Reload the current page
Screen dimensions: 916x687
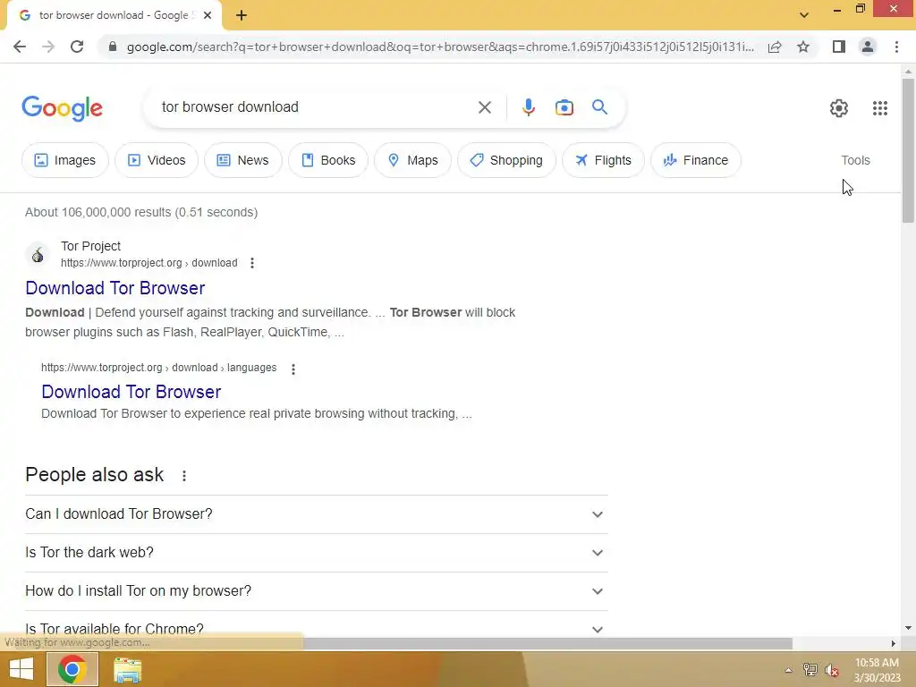tap(77, 47)
